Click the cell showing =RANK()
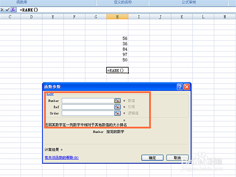 [117, 70]
